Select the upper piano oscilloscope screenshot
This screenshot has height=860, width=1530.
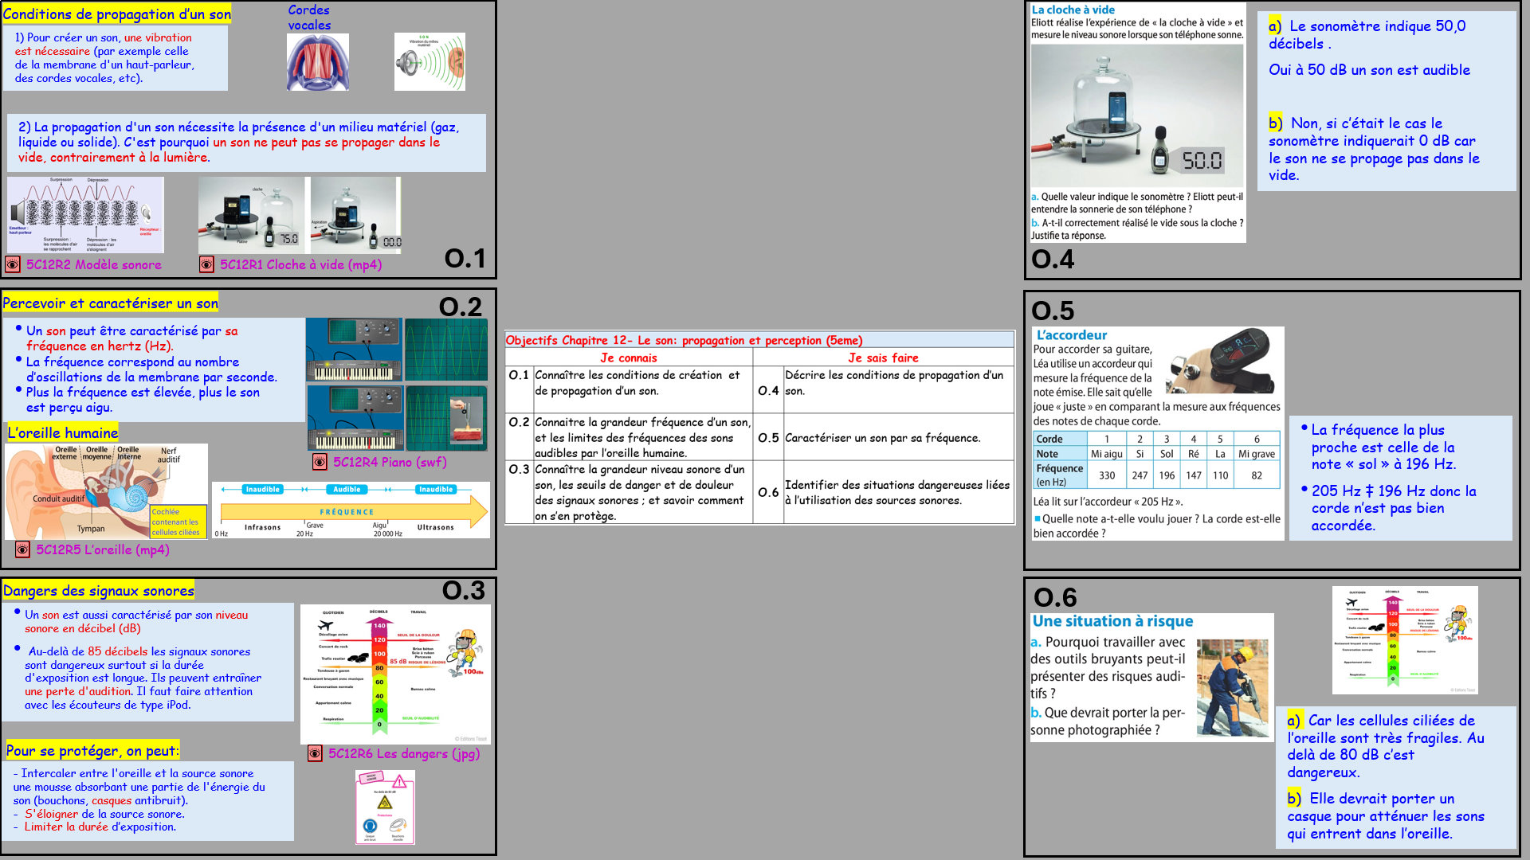coord(354,350)
